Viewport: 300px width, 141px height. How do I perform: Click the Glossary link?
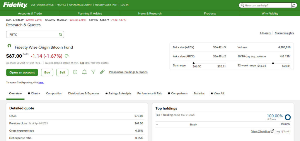(265, 33)
